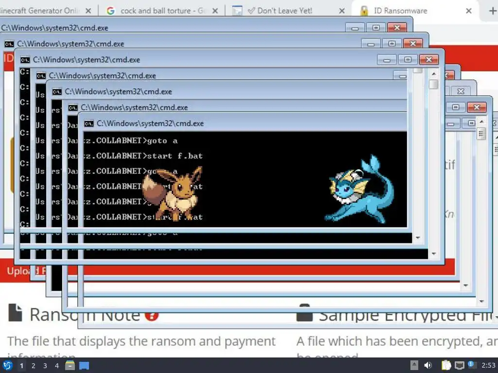
Task: Switch to the Don't Leave Yet! tab
Action: [288, 11]
